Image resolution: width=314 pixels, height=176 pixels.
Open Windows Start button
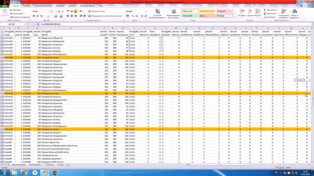tap(4, 173)
